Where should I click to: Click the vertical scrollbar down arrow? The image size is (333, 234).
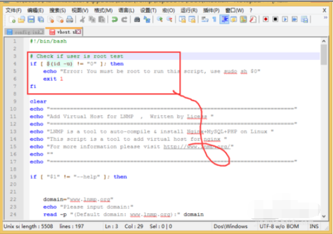(x=324, y=216)
